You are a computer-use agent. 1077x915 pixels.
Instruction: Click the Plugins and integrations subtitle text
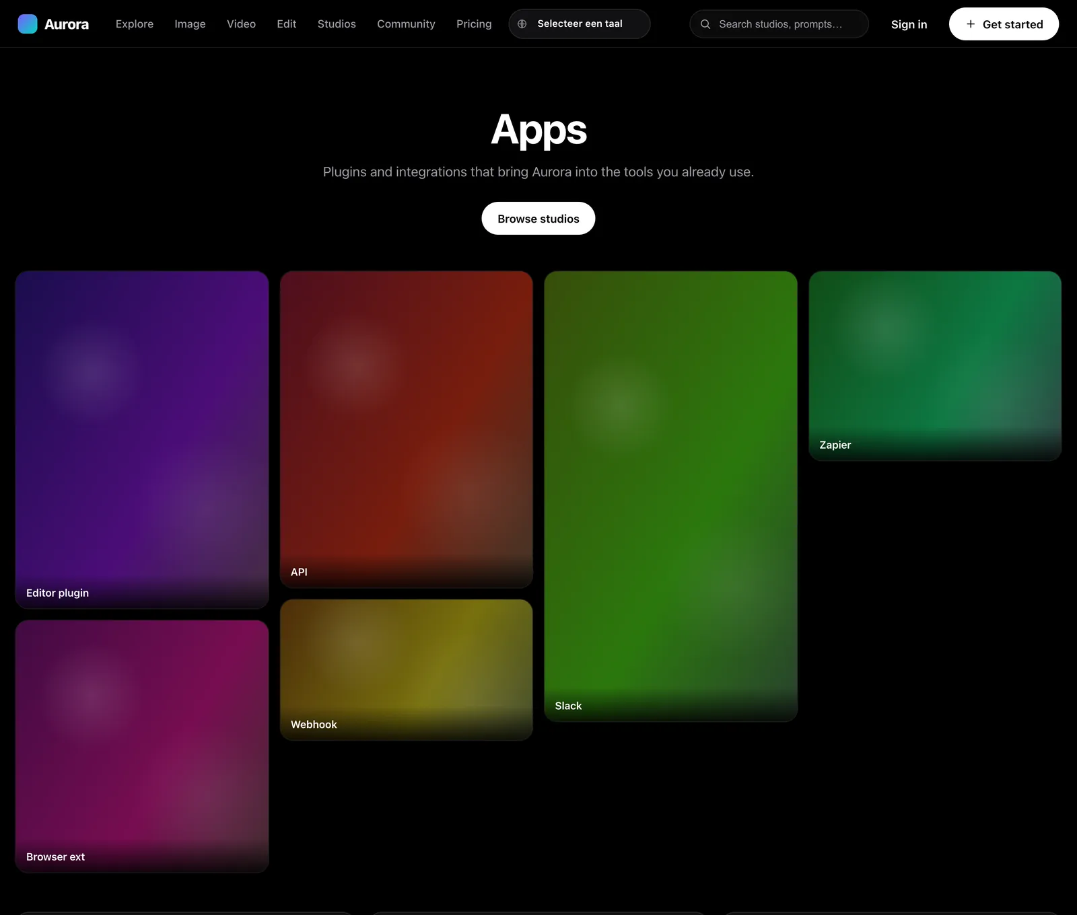point(538,172)
